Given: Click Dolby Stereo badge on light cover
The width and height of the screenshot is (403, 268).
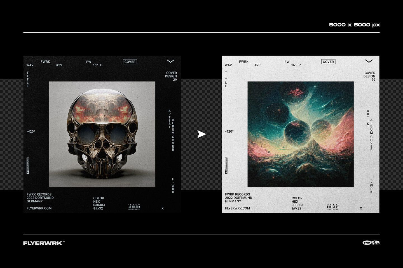Looking at the screenshot, I should (x=226, y=166).
